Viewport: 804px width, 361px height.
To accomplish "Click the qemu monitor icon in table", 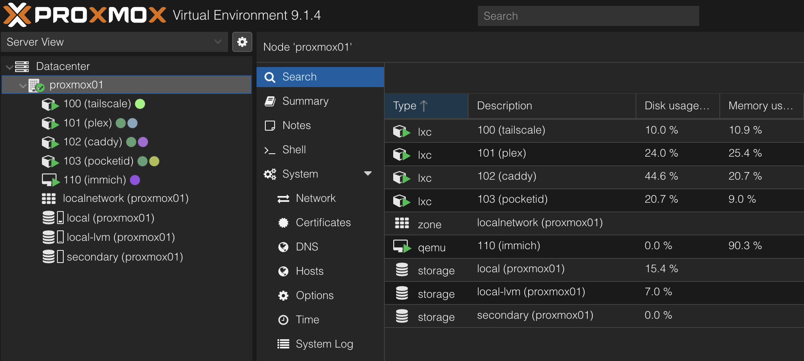I will pos(402,246).
